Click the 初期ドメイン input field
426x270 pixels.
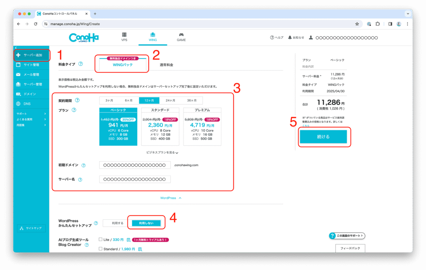[x=135, y=165]
